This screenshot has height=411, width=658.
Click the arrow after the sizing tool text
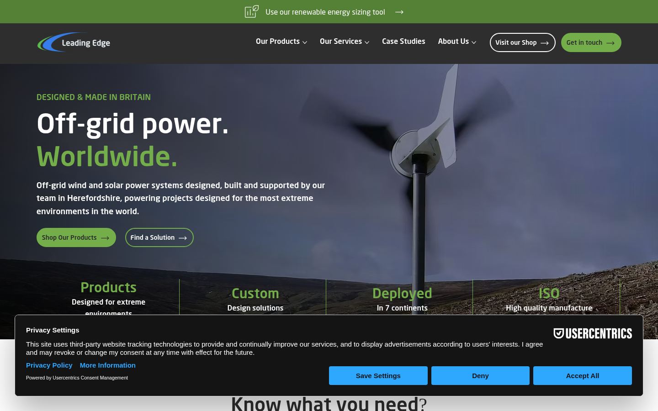(x=399, y=12)
